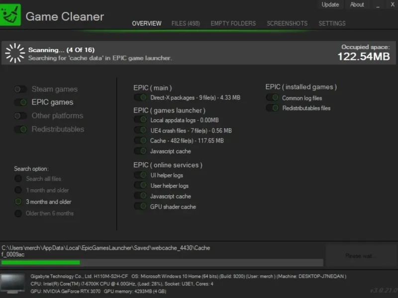Click the webcache_4430 file path text
Screen dimensions: 398x298
tap(105, 248)
